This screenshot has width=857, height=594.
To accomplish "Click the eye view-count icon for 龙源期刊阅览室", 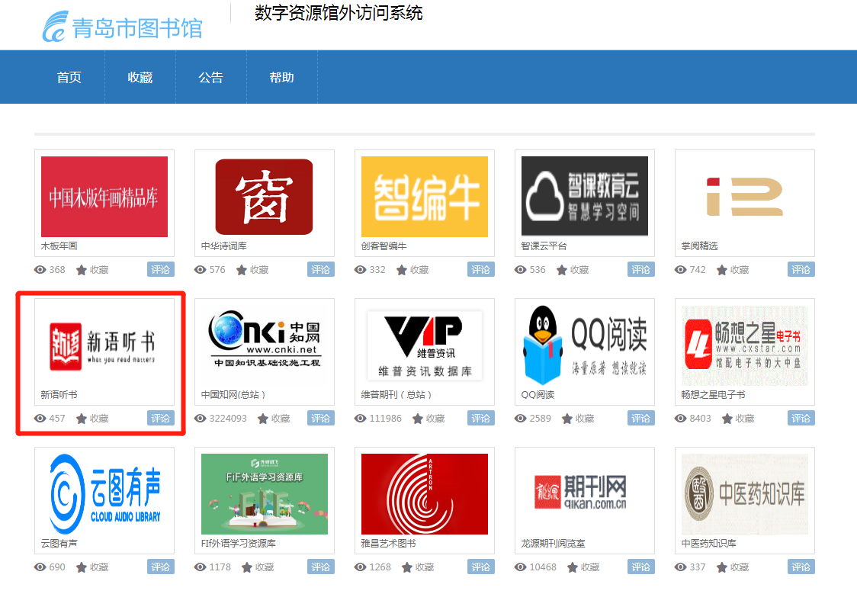I will tap(520, 567).
